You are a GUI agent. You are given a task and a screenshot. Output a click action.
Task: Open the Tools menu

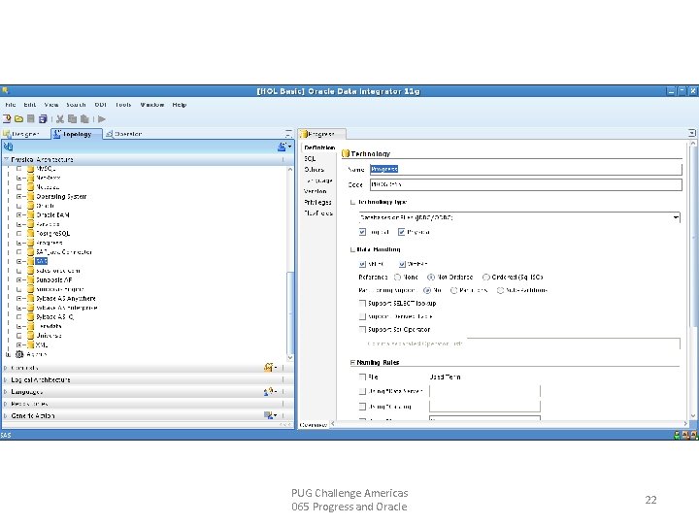pyautogui.click(x=123, y=105)
